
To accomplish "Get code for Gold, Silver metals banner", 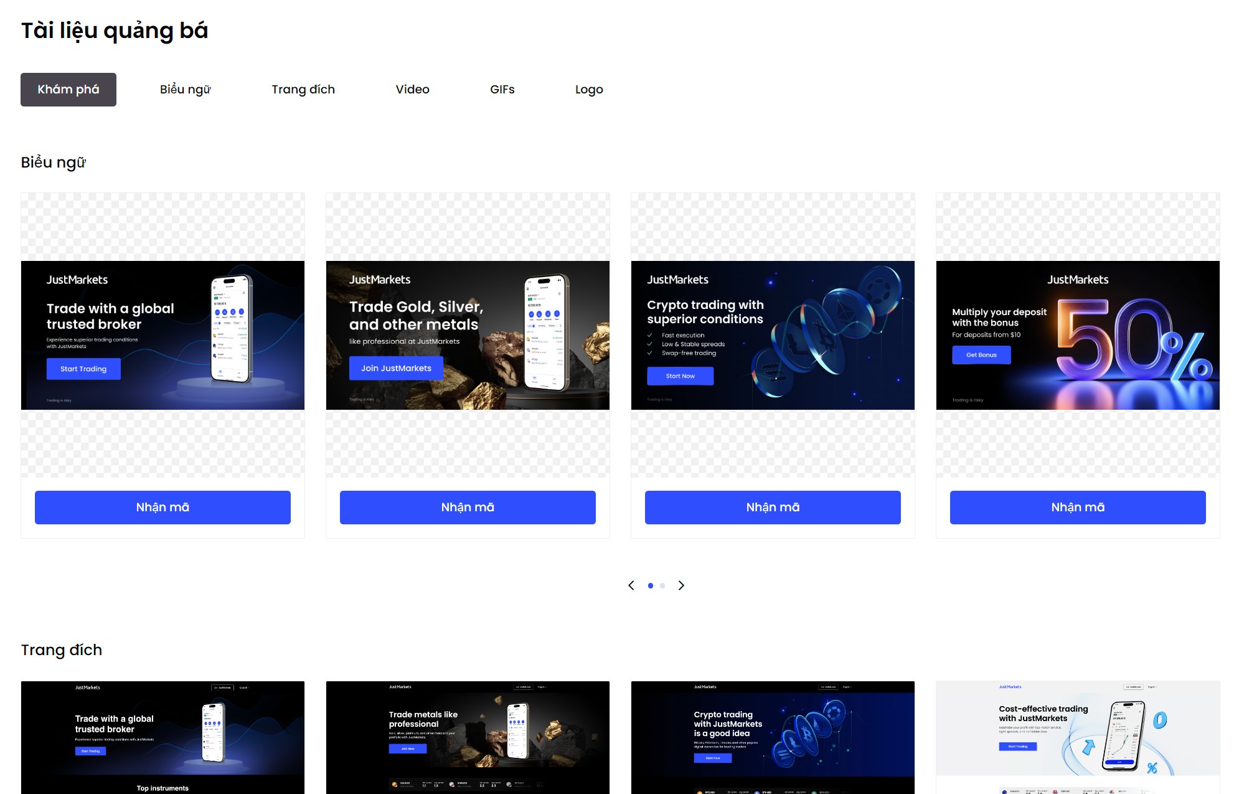I will [468, 508].
